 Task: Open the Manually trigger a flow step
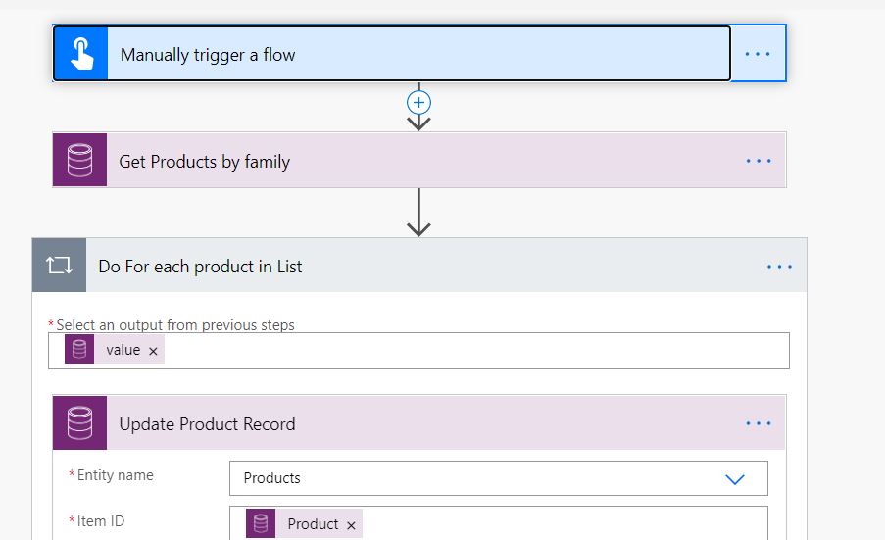pyautogui.click(x=392, y=54)
